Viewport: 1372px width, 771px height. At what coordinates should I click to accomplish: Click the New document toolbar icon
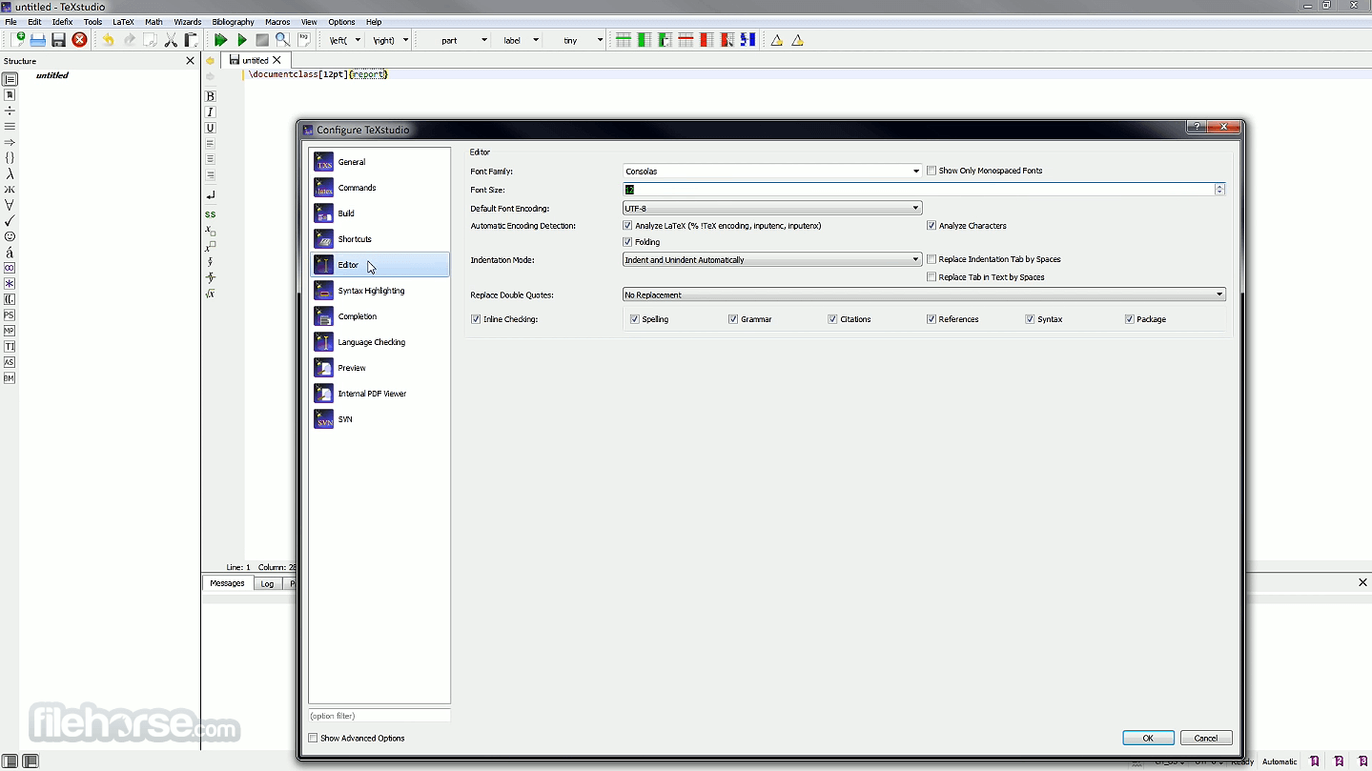coord(18,40)
